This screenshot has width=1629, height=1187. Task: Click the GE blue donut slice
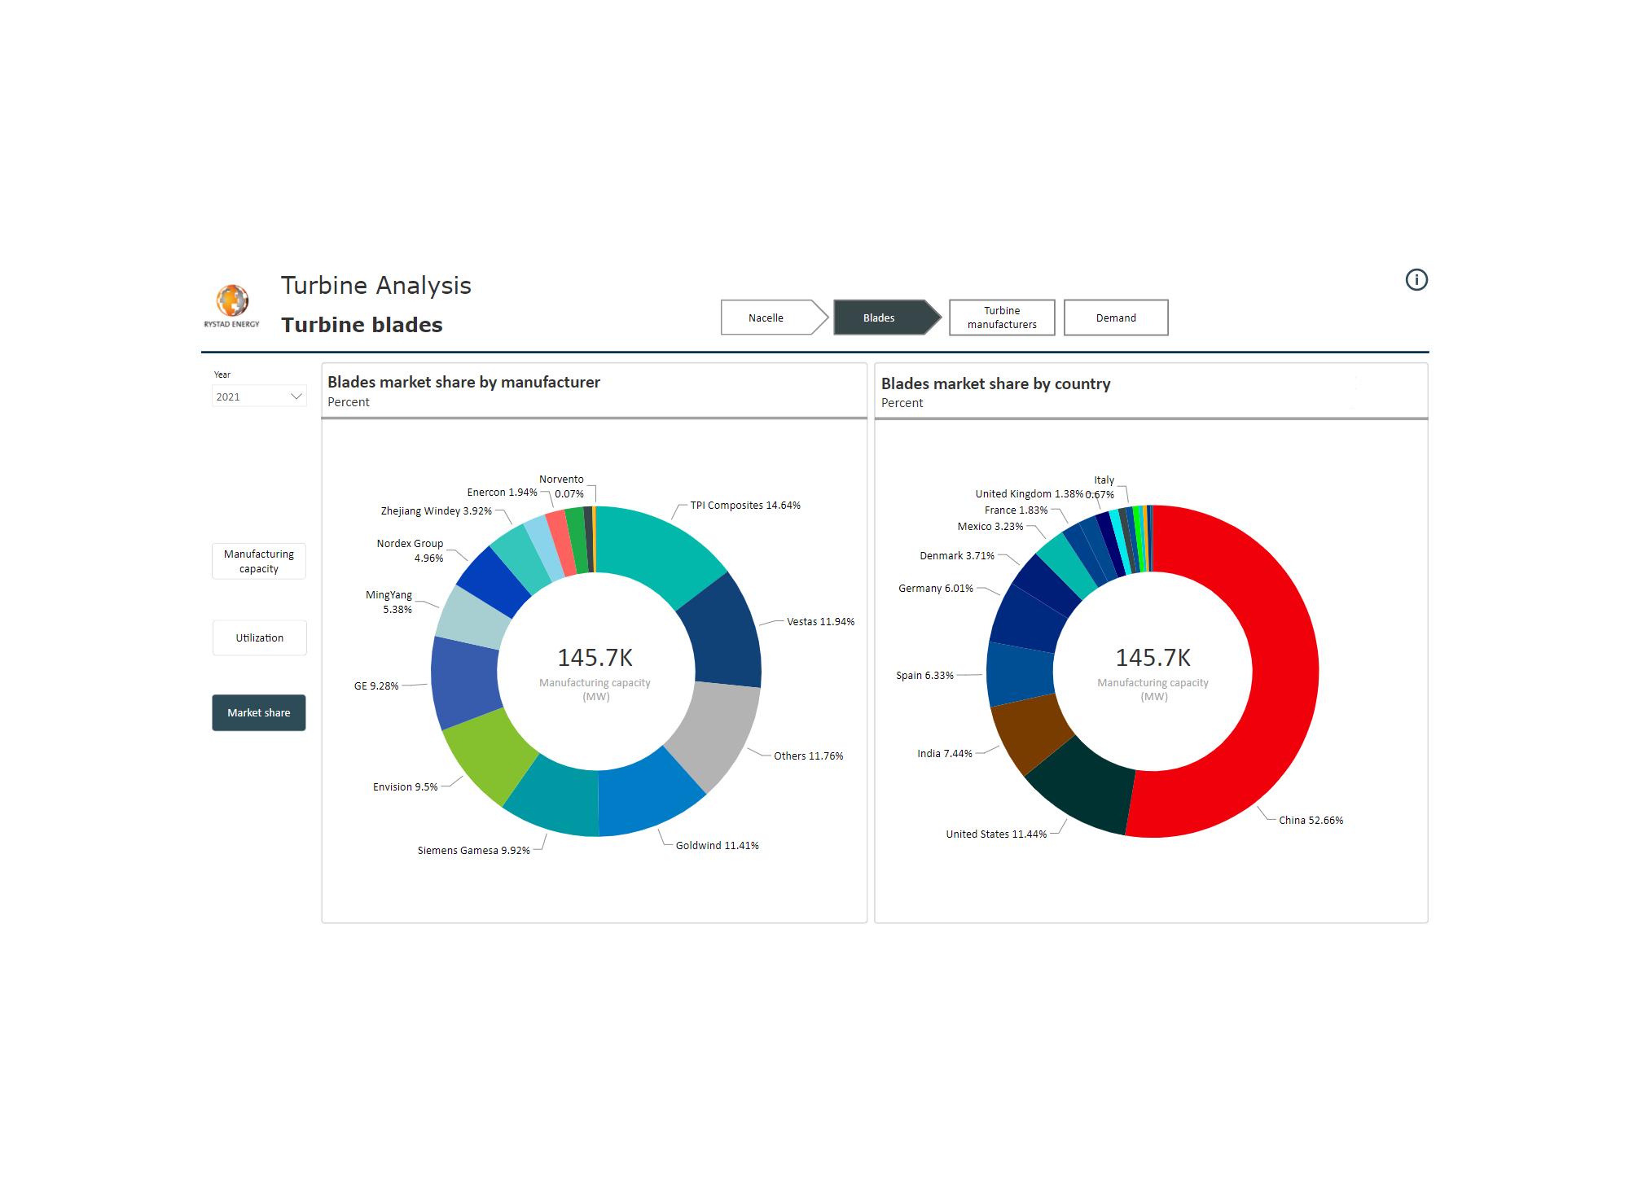click(464, 682)
